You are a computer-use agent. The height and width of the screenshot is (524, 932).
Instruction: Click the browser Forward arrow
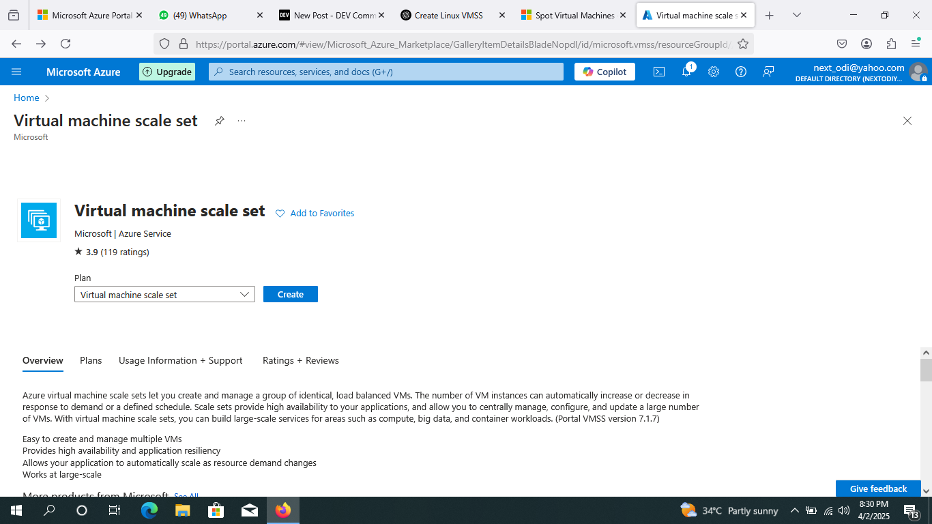click(41, 44)
